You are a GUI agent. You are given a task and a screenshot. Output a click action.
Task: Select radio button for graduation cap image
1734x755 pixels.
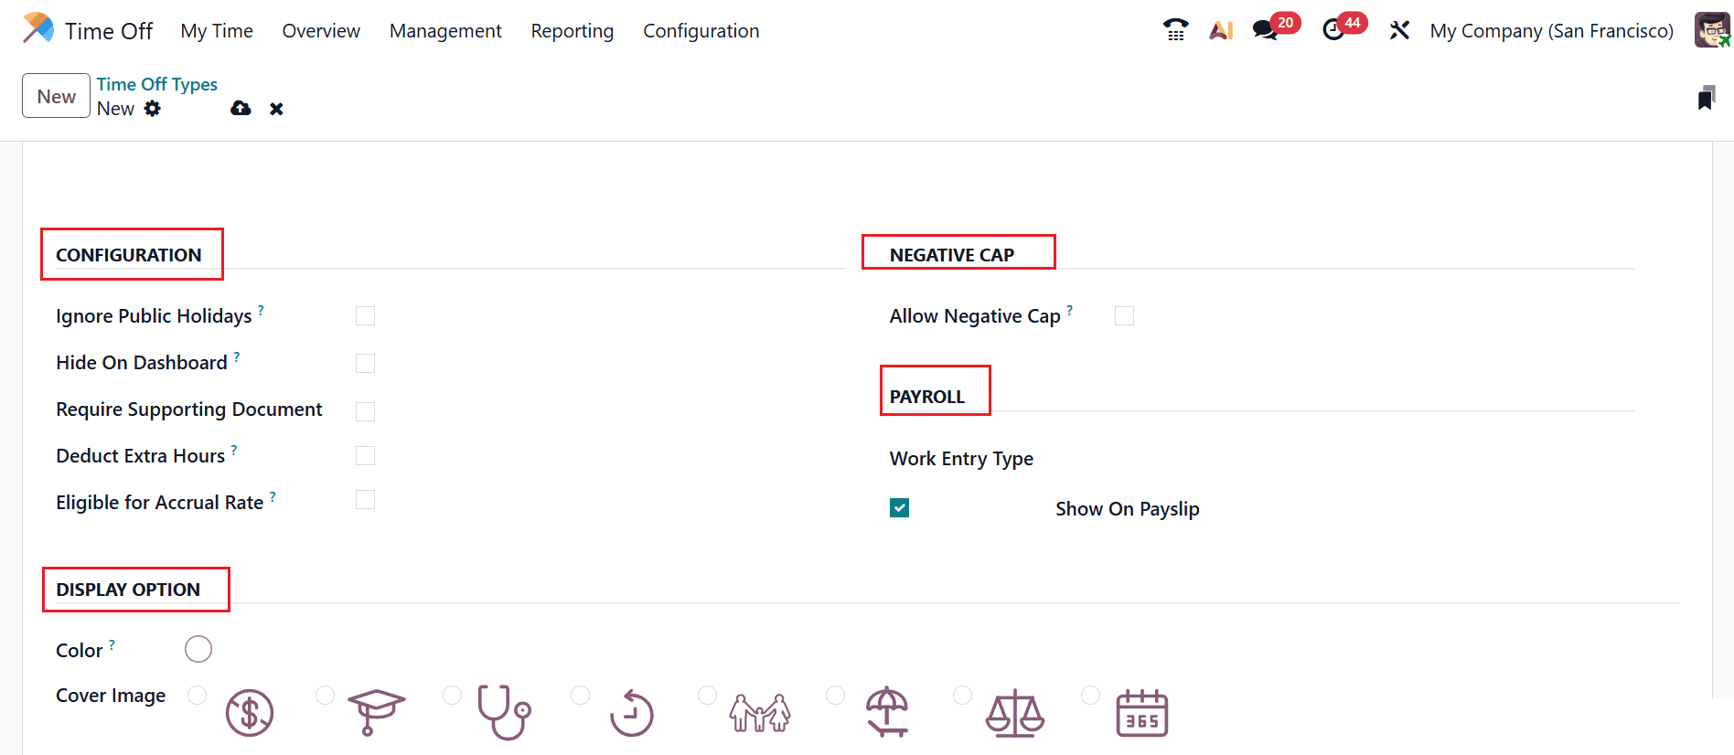325,696
